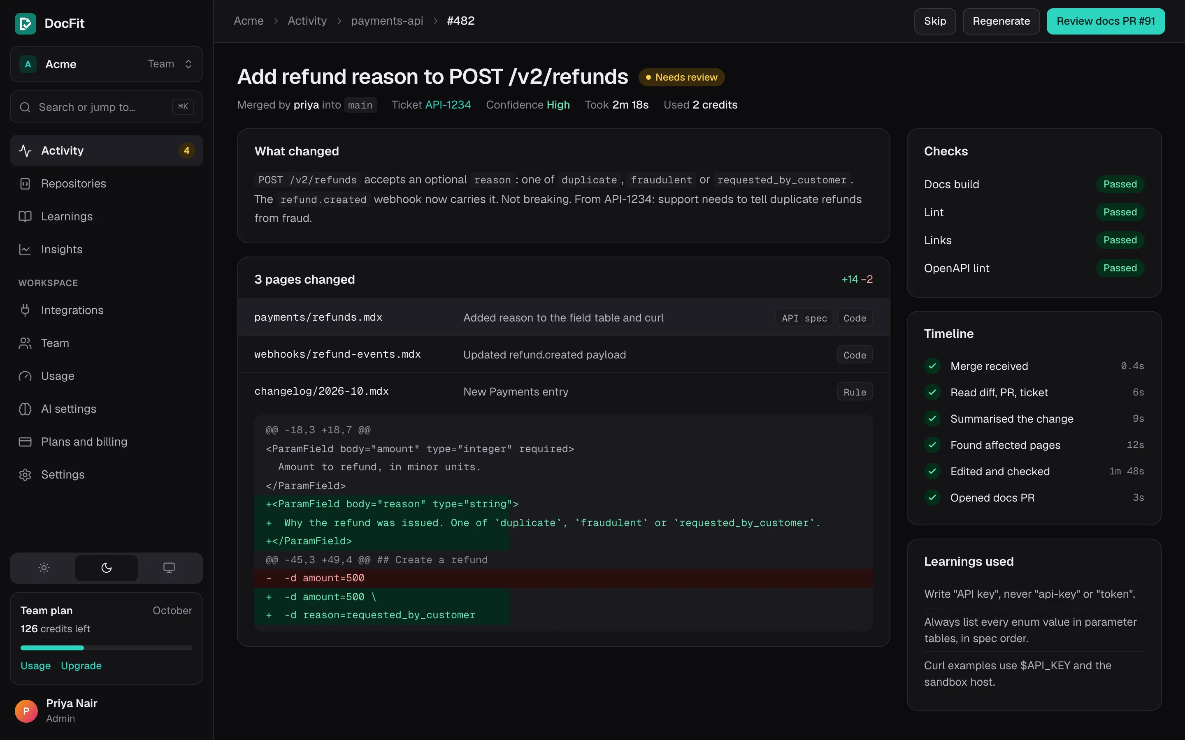Image resolution: width=1185 pixels, height=740 pixels.
Task: Open the AI settings brain icon
Action: click(25, 409)
